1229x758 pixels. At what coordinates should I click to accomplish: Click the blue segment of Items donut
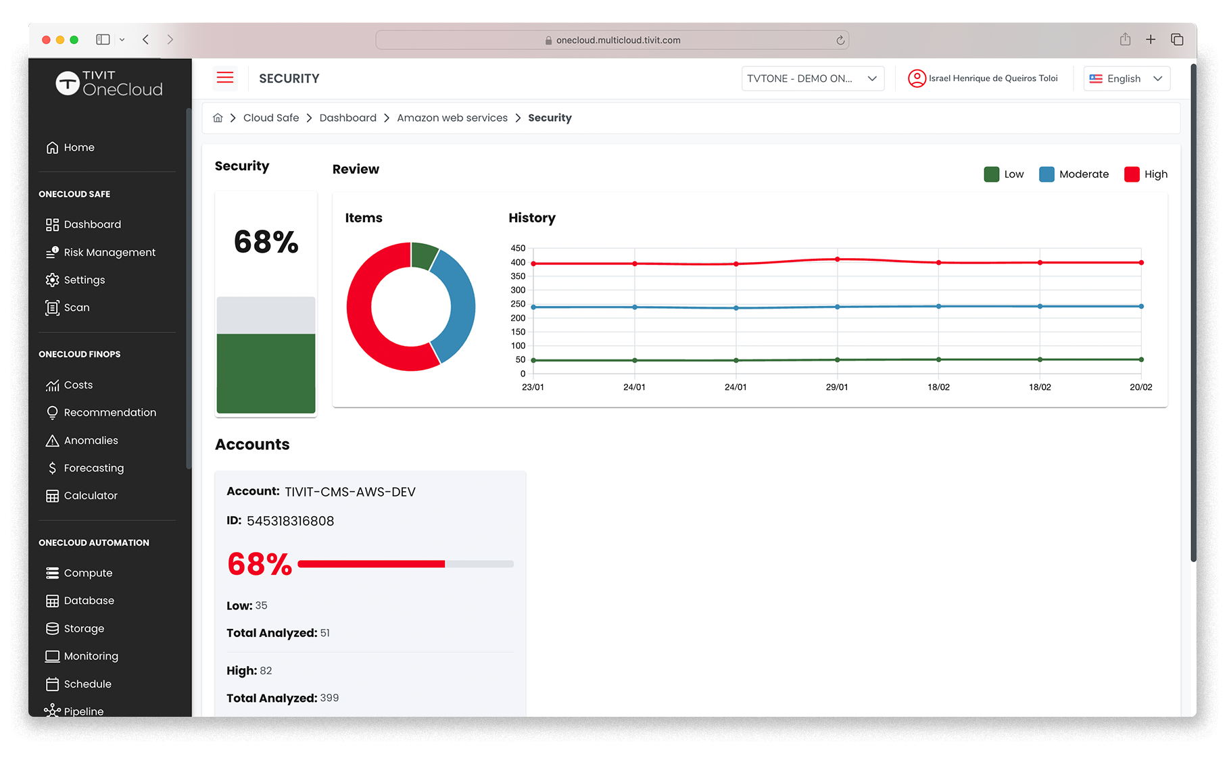(x=461, y=307)
